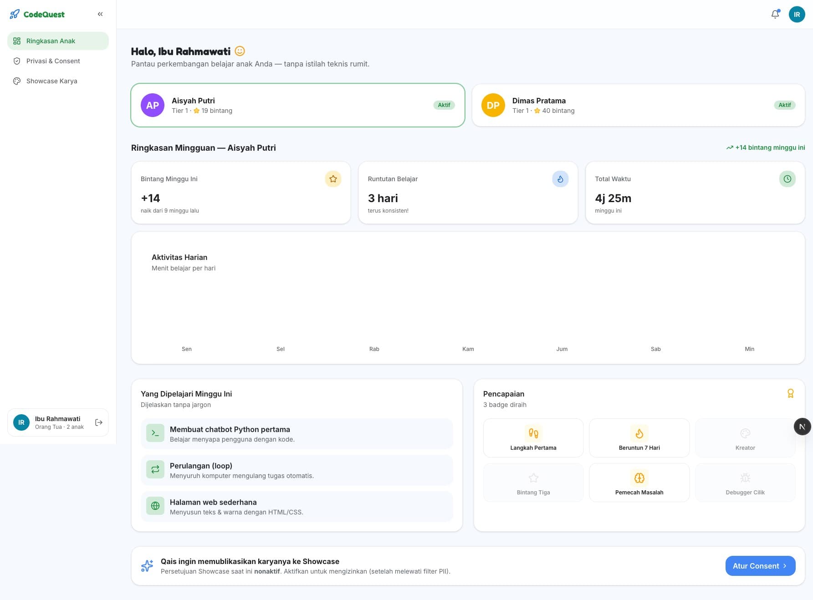Open Membuat chatbot Python pertama lesson

coord(297,434)
